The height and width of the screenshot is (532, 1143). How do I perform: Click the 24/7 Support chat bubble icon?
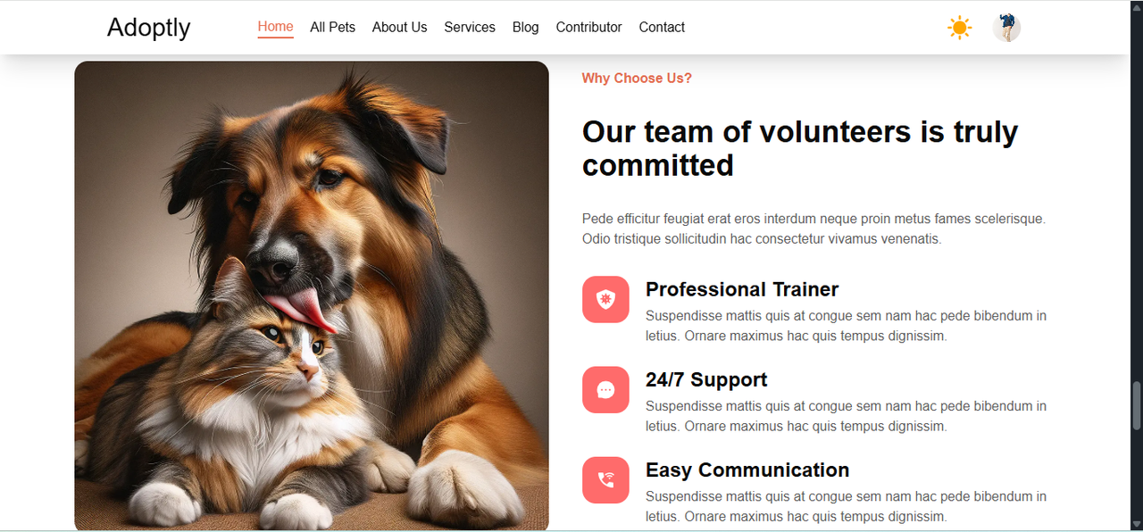[x=605, y=389]
